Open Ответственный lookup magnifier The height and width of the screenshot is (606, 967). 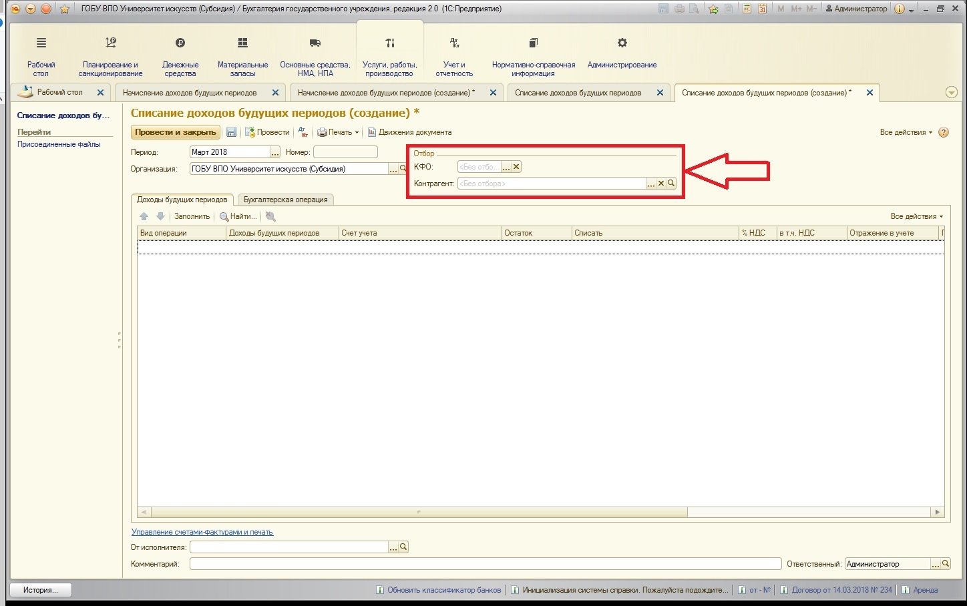tap(945, 564)
